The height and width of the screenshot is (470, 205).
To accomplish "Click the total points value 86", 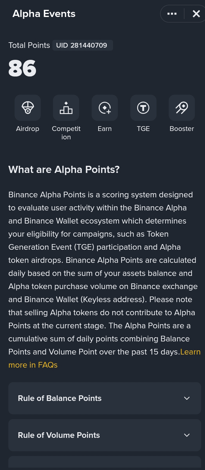I will pos(22,68).
